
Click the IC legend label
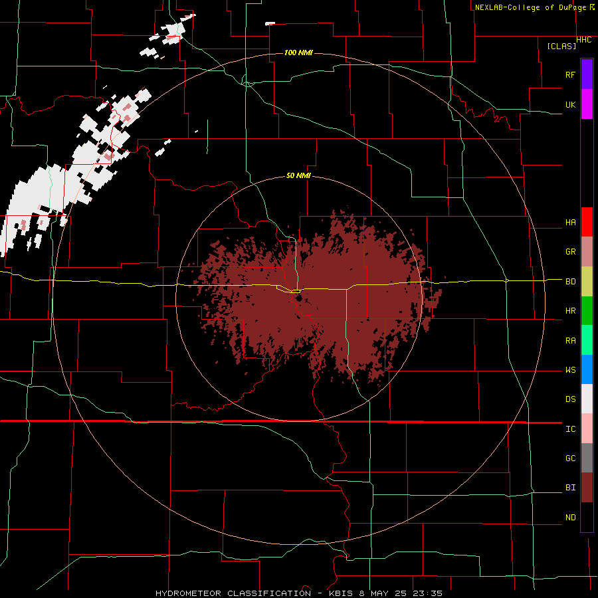[570, 429]
